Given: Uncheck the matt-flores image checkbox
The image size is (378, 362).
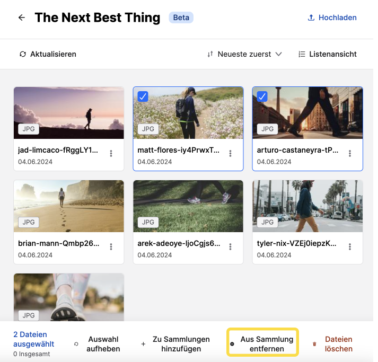Looking at the screenshot, I should [143, 96].
